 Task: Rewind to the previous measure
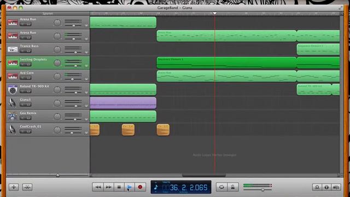(x=98, y=187)
